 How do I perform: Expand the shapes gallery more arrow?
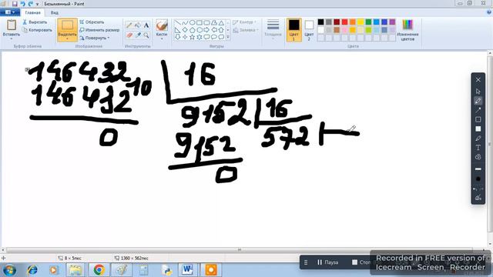228,38
